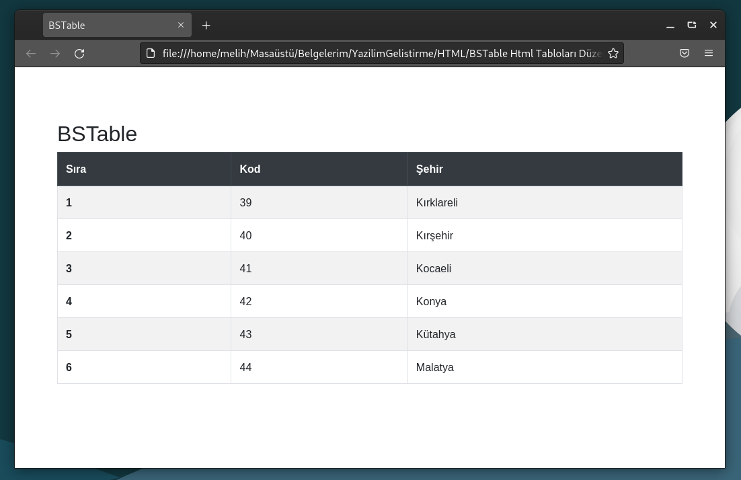The height and width of the screenshot is (480, 741).
Task: Bookmark this page with the star
Action: [613, 53]
